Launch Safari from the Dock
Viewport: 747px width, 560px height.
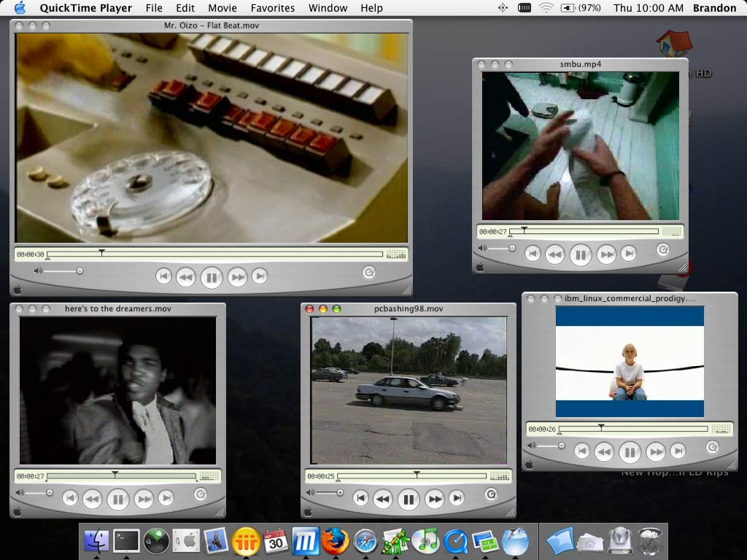[x=365, y=542]
